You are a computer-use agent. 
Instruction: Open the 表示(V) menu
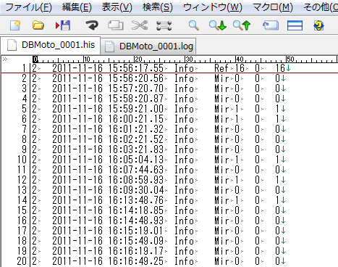[117, 7]
